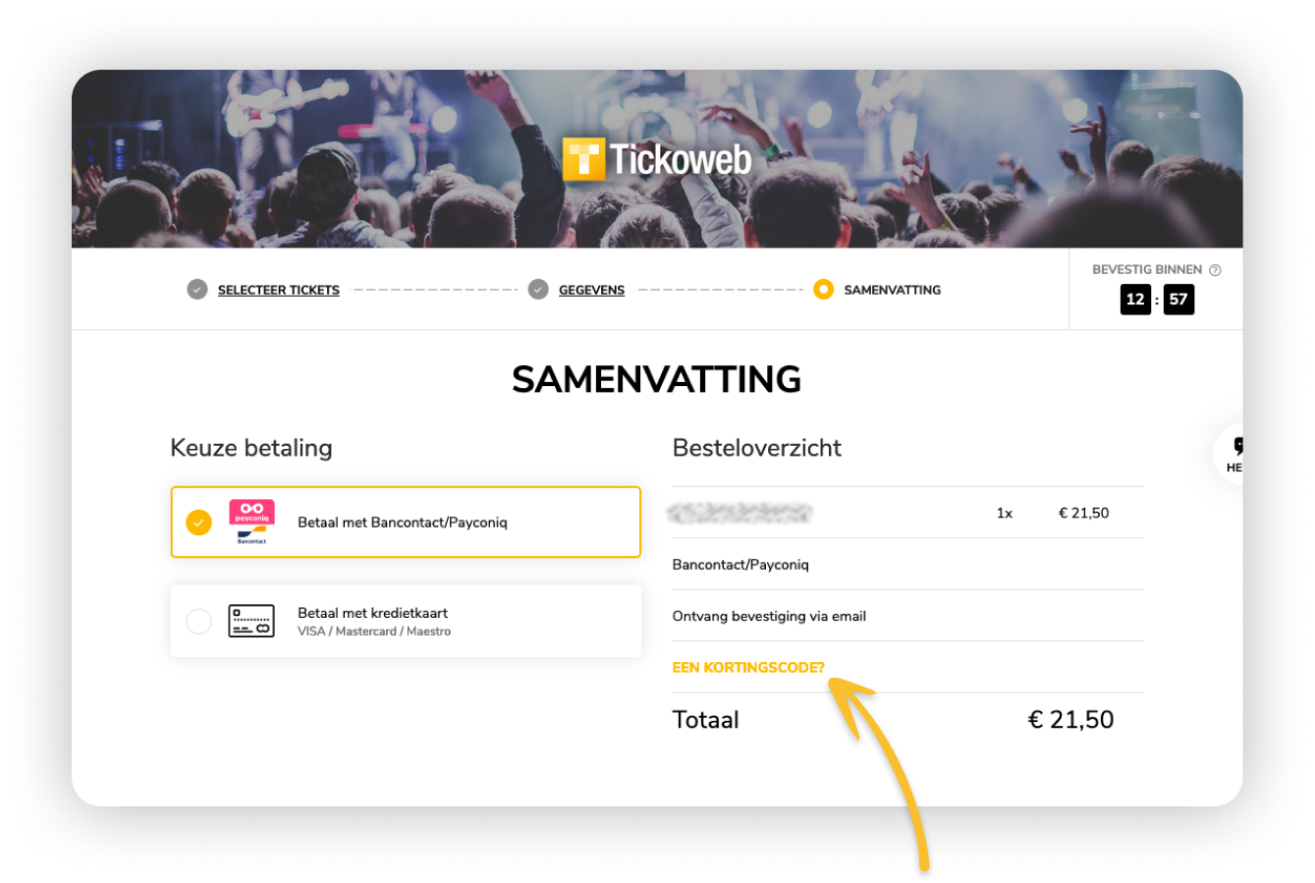The width and height of the screenshot is (1315, 883).
Task: Click the Gegevens step checkmark icon
Action: (x=538, y=290)
